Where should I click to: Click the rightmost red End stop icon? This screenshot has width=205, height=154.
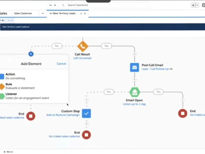[x=183, y=113]
